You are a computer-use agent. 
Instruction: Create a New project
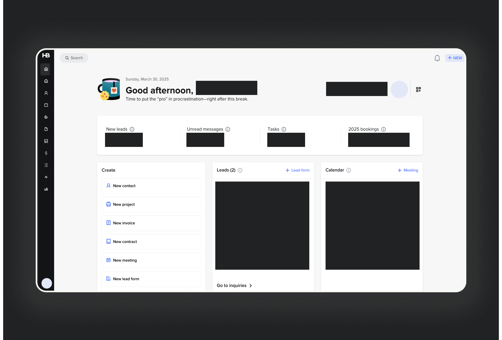(x=151, y=204)
